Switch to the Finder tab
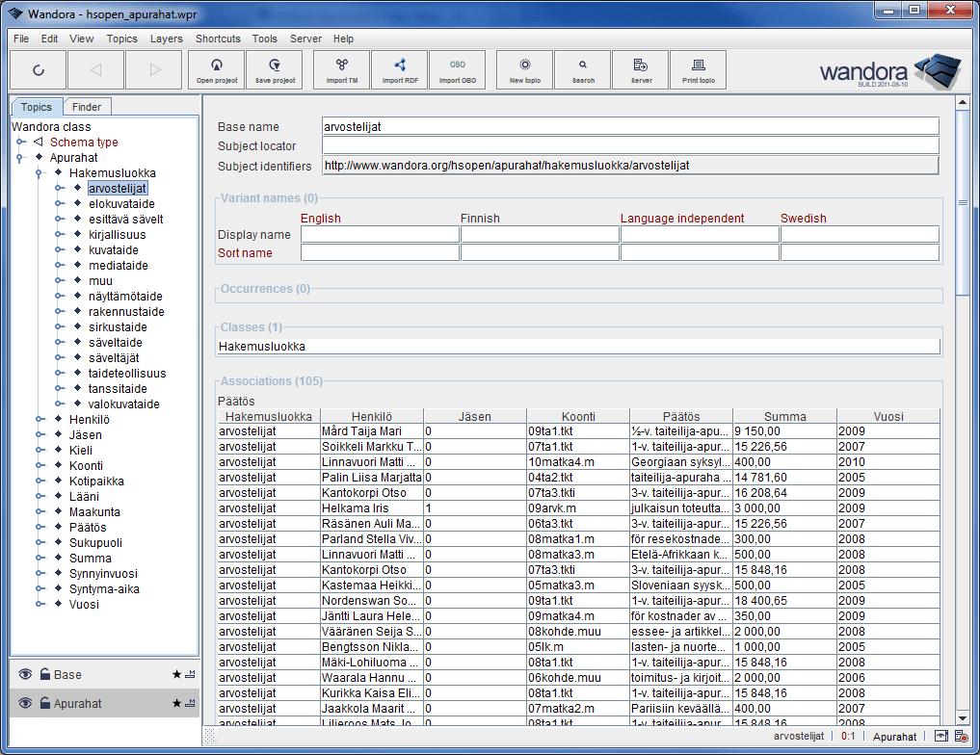This screenshot has width=980, height=755. pos(87,107)
